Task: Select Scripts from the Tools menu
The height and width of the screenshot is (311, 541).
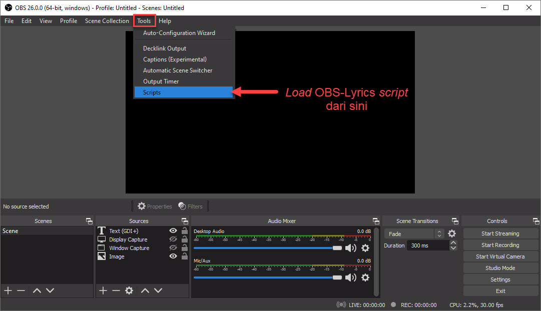Action: point(183,92)
